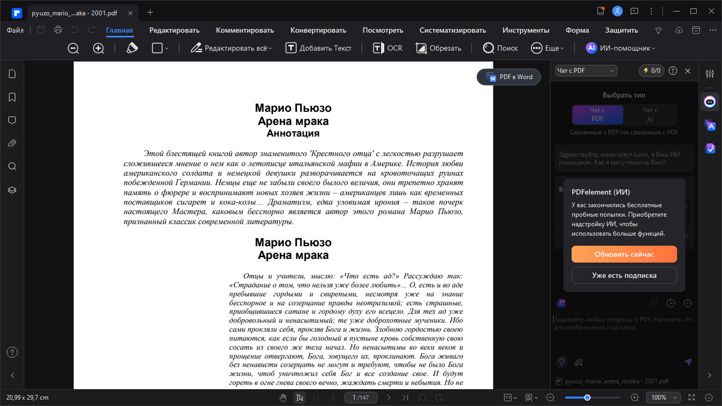Switch to Чат с PDF mode
722x406 pixels.
597,114
